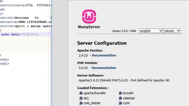This screenshot has height=106, width=189.
Task: Click the bcmath extension puzzle icon
Action: [x=120, y=93]
